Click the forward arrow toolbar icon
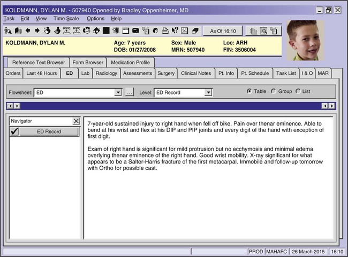This screenshot has height=257, width=348. click(x=37, y=30)
